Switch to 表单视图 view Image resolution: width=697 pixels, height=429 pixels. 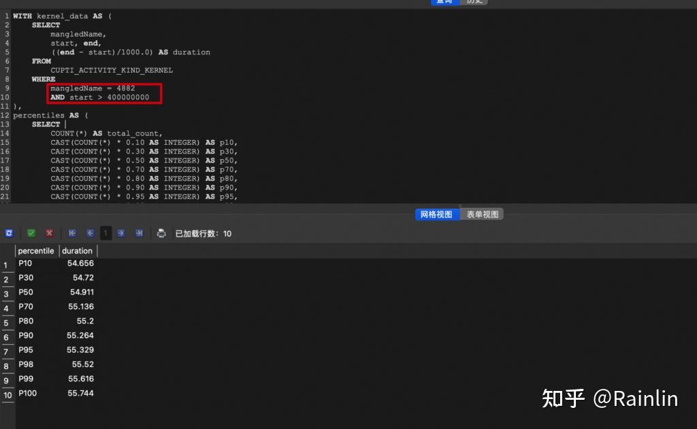483,213
